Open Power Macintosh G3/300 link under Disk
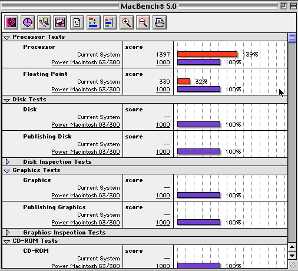Viewport: 298px width, 271px height. click(x=85, y=125)
